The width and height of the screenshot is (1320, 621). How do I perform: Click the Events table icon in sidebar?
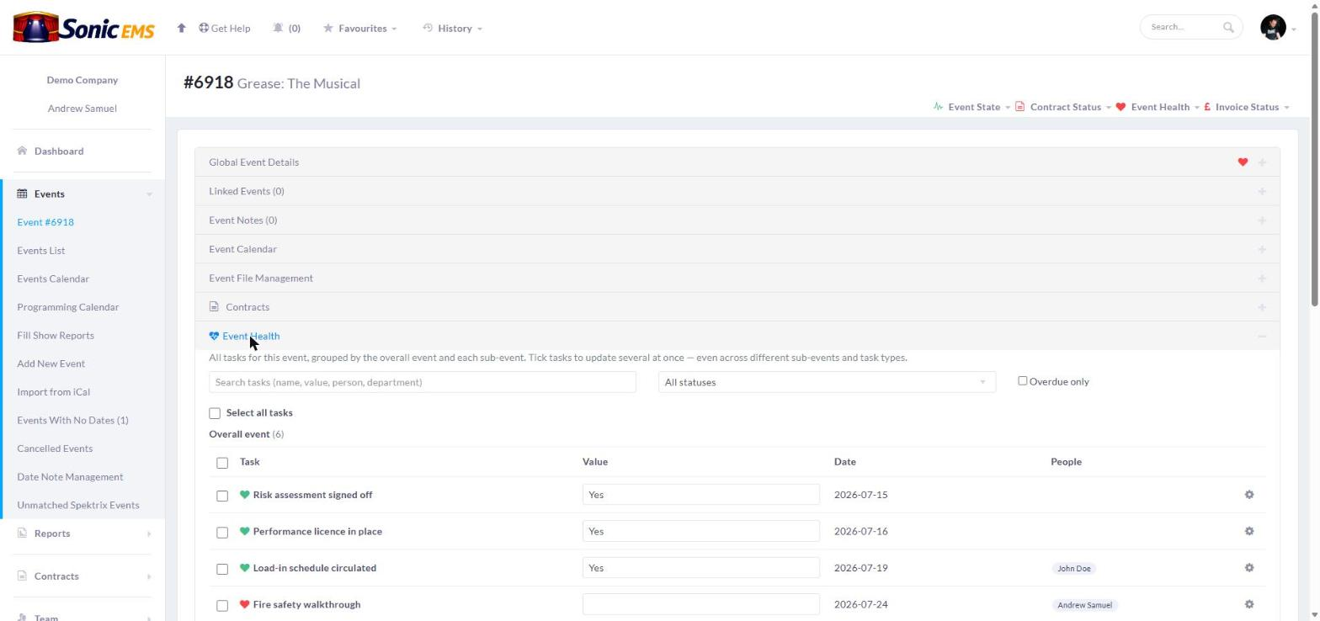(22, 194)
